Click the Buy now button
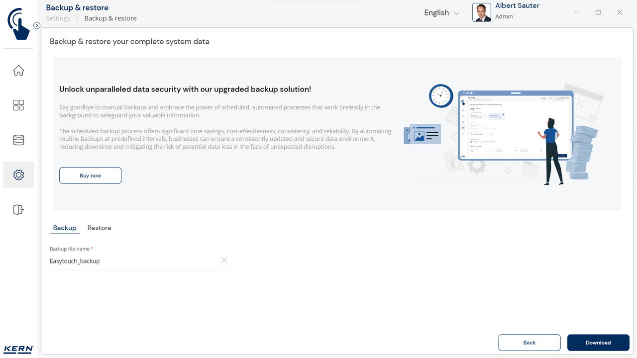637x358 pixels. 90,176
